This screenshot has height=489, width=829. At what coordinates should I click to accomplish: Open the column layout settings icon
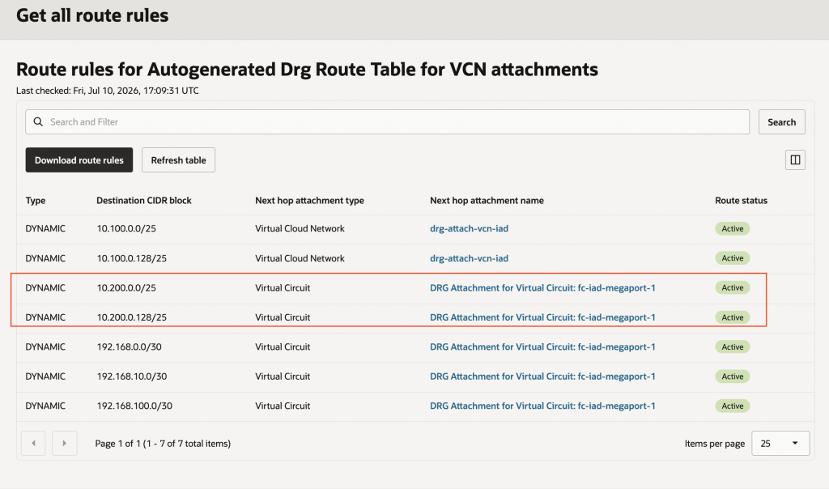click(x=795, y=159)
